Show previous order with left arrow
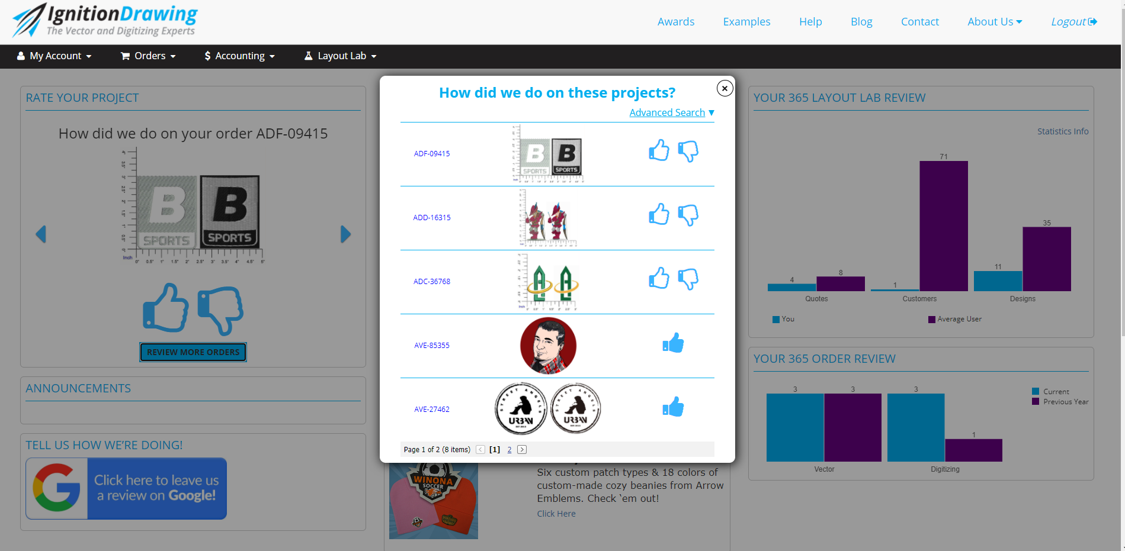This screenshot has height=551, width=1125. (41, 234)
